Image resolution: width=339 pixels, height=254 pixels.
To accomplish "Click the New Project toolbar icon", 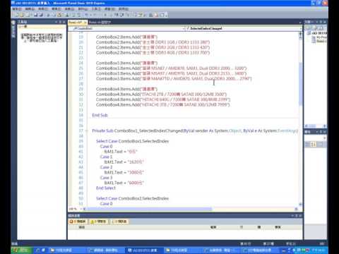I will click(16, 15).
